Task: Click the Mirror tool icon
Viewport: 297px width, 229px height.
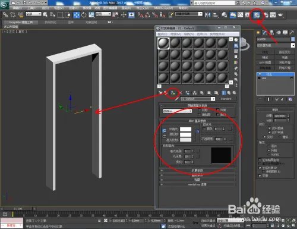Action: 207,15
